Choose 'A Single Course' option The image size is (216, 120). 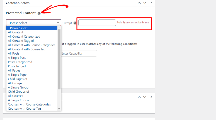18,100
